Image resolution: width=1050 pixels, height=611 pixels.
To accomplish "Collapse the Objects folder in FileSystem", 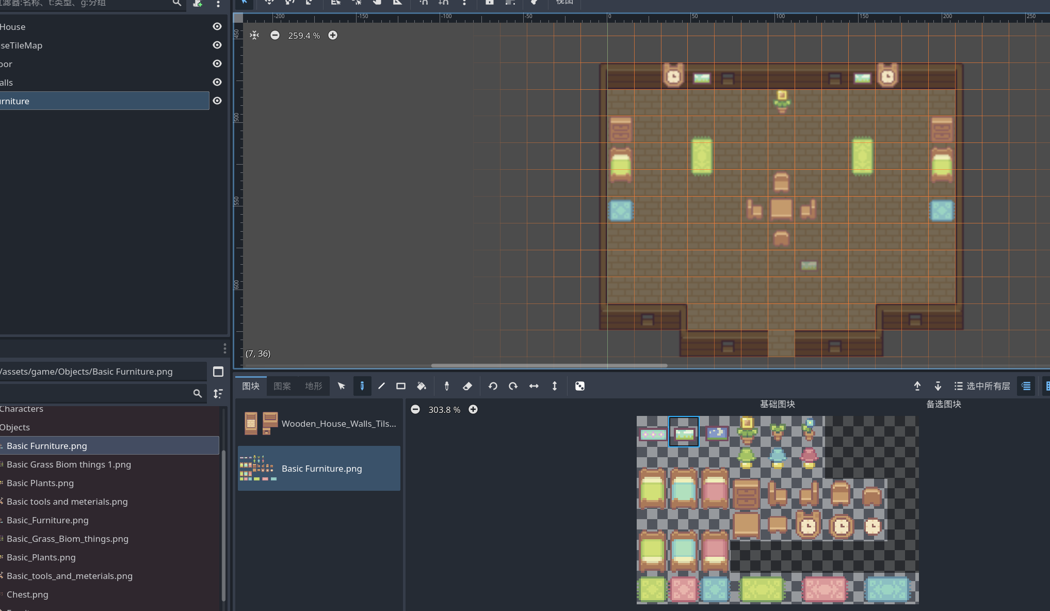I will click(15, 427).
